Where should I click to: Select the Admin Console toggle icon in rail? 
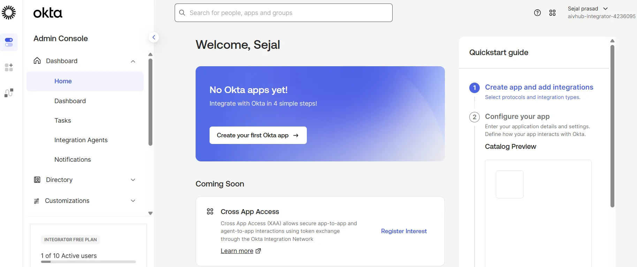point(9,42)
